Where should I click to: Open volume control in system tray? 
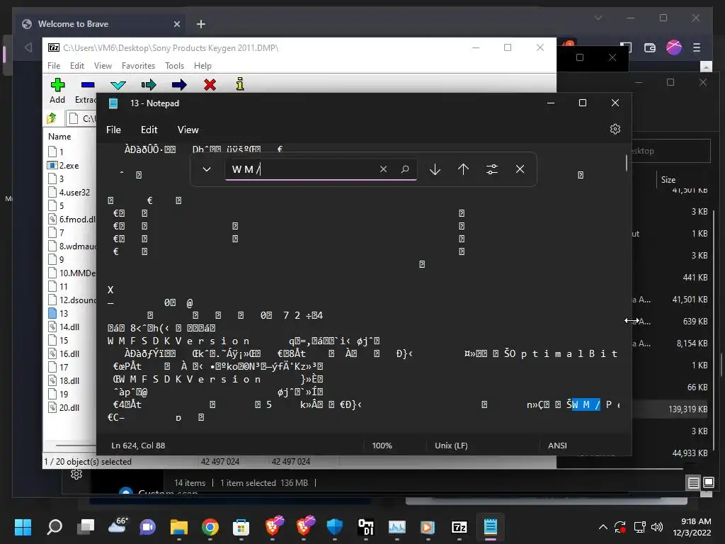656,527
